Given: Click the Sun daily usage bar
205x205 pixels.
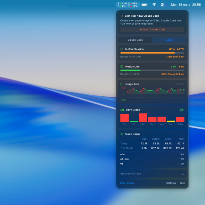Looking at the screenshot, I should (152, 119).
